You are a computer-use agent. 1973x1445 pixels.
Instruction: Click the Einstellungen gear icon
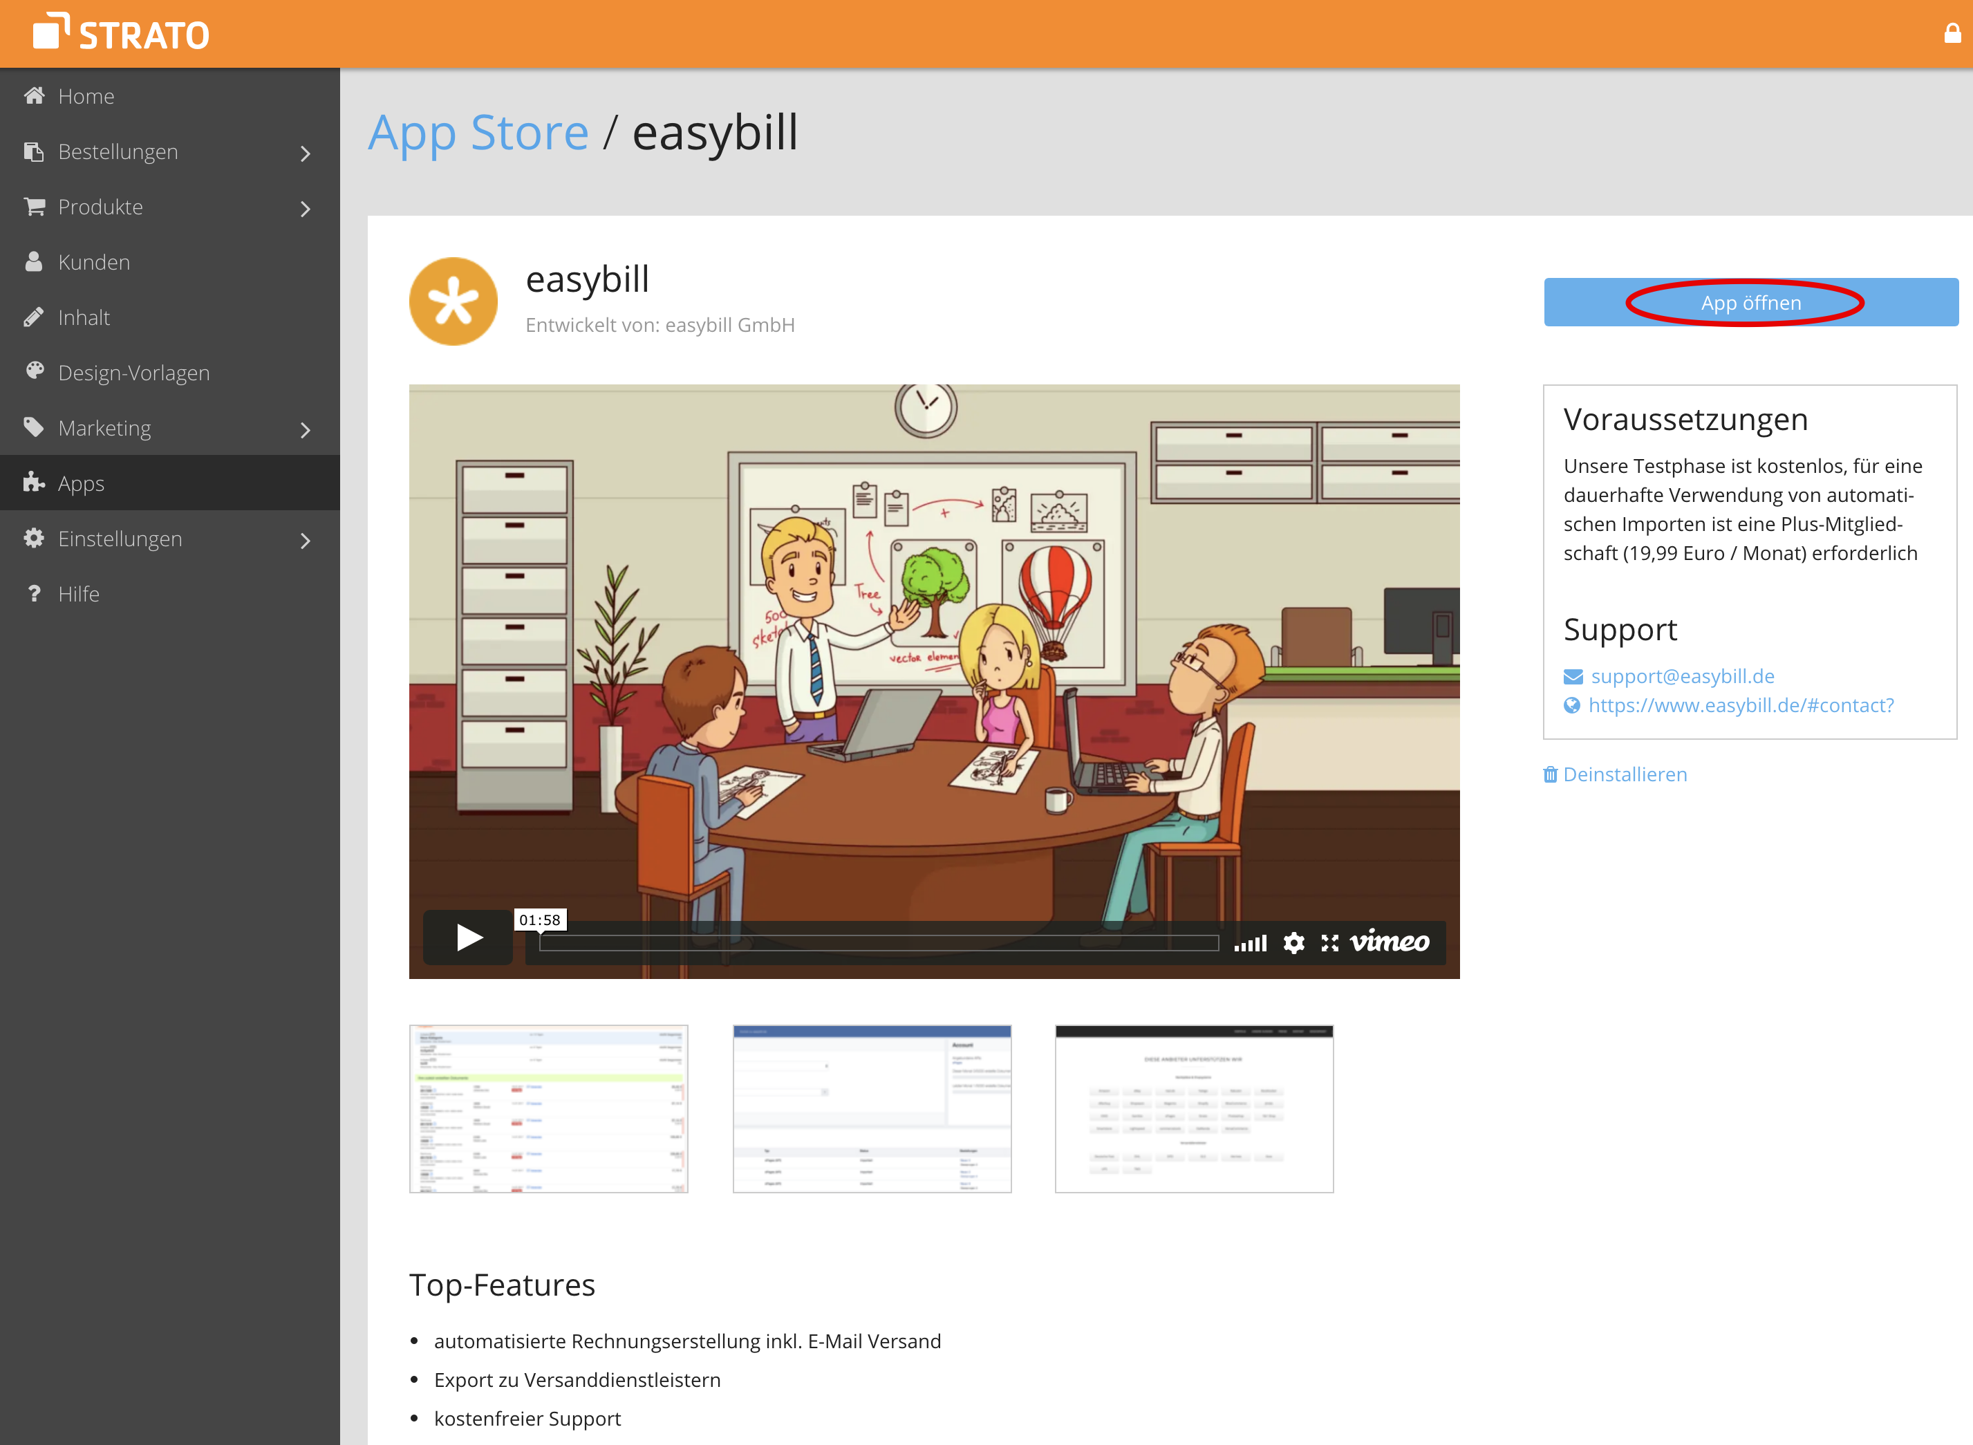point(34,538)
